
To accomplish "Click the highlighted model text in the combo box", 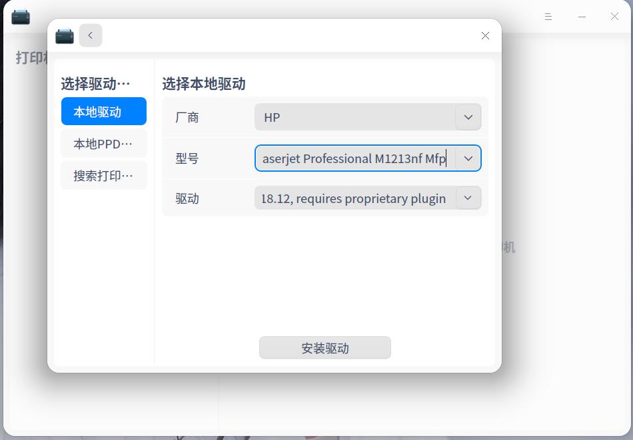I will [353, 158].
